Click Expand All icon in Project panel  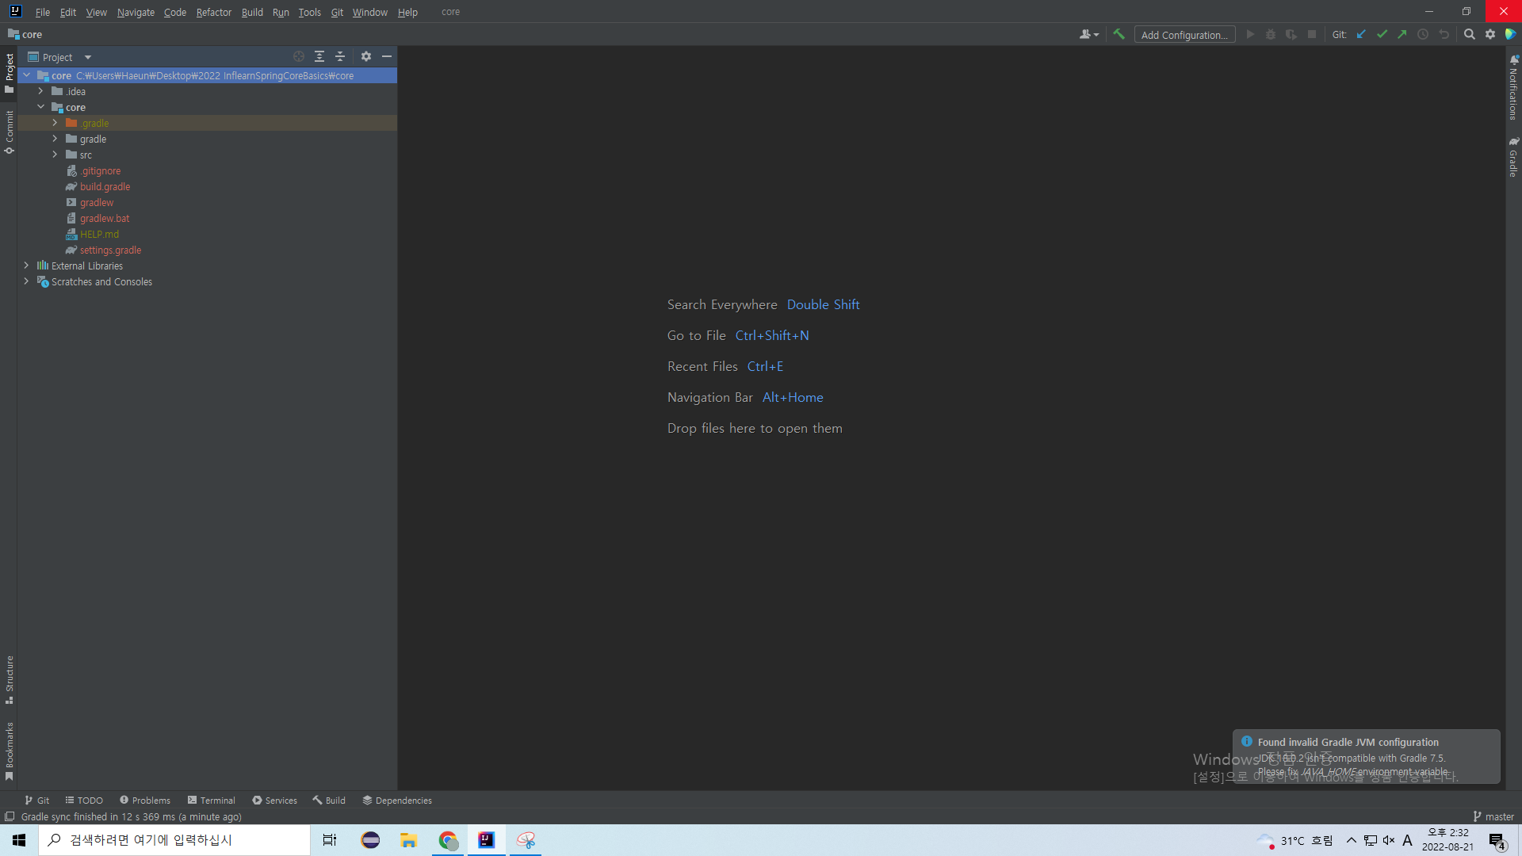[x=319, y=56]
